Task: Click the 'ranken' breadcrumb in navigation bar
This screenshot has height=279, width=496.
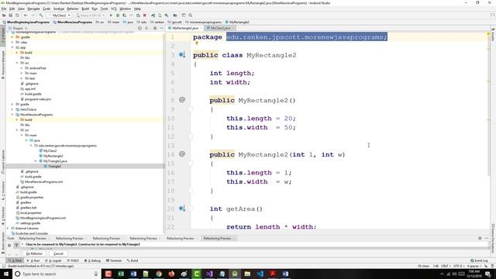Action: (x=157, y=22)
